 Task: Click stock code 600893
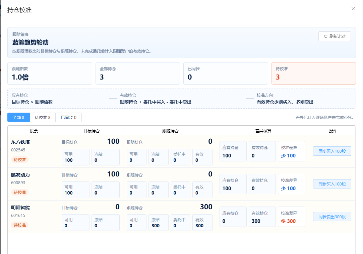point(18,183)
